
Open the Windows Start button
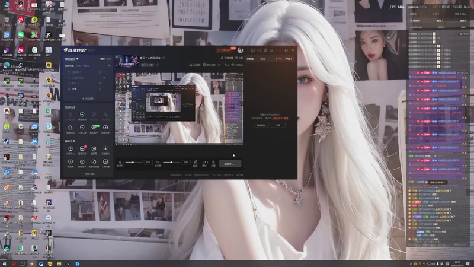click(x=4, y=263)
